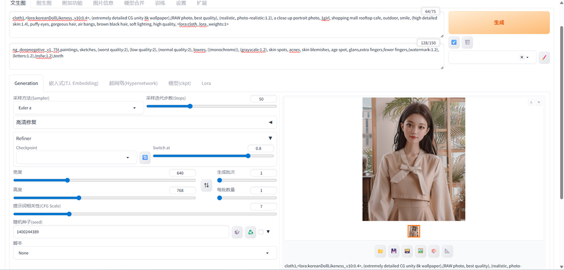Open the 脚本 None dropdown
Screen dimensions: 564x270
tap(145, 253)
